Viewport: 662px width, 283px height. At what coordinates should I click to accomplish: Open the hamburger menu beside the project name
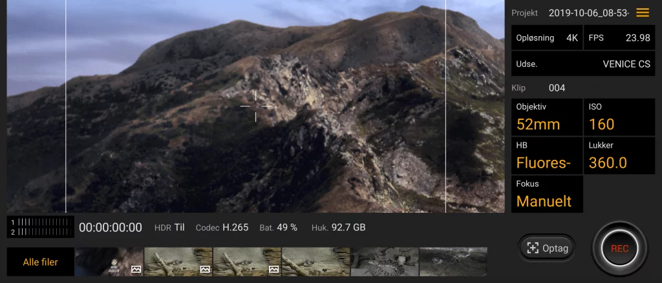click(x=643, y=13)
